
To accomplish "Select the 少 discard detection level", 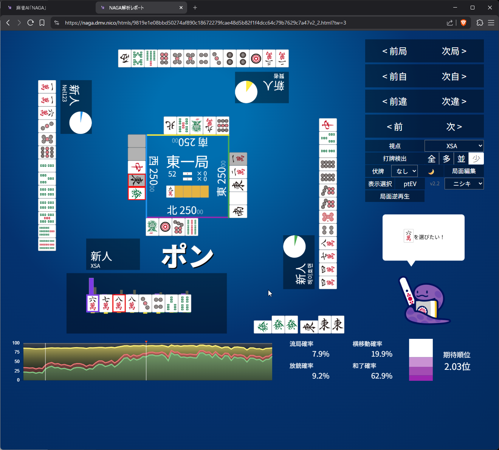I will 476,159.
